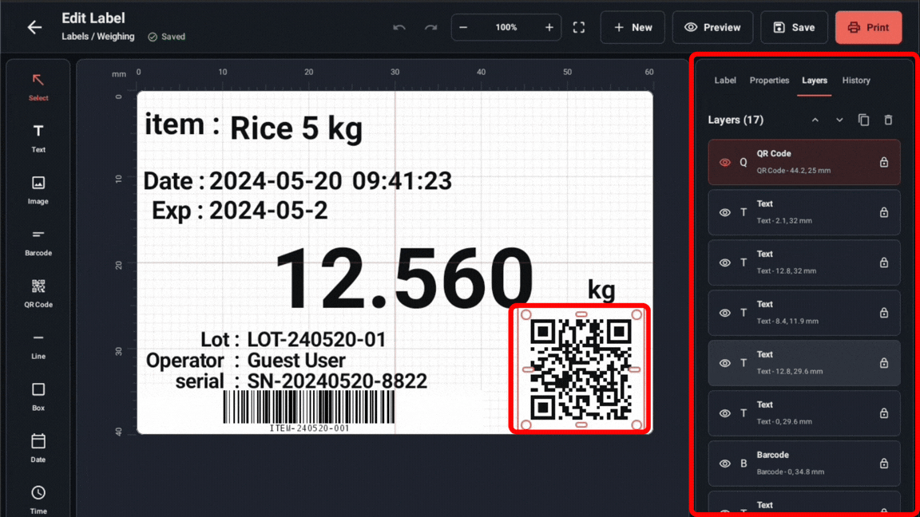Viewport: 920px width, 517px height.
Task: Lock the Text 8.4, 11.9 mm layer
Action: (883, 313)
